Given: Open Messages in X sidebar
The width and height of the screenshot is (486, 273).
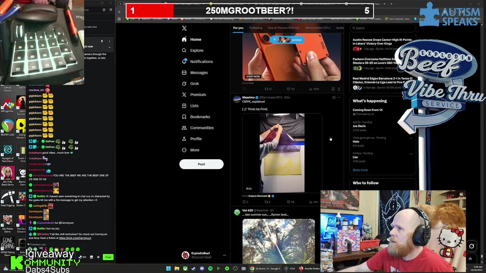Looking at the screenshot, I should [x=195, y=72].
